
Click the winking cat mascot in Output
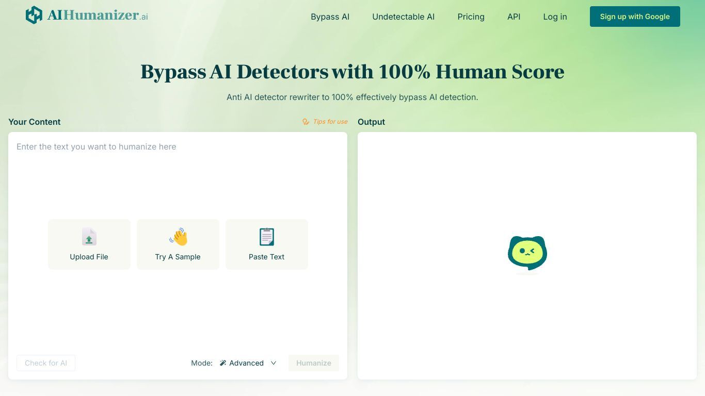[x=527, y=253]
